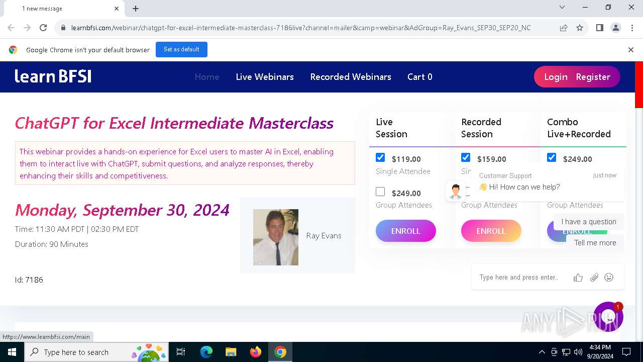
Task: Click the Chrome icon on the taskbar
Action: [280, 352]
